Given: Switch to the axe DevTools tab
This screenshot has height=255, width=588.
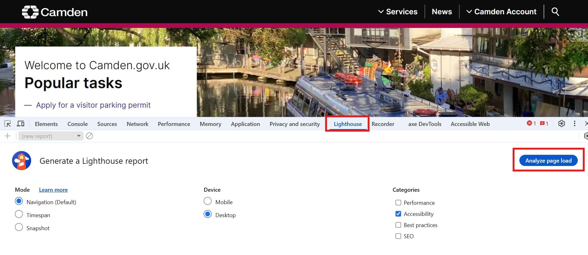Looking at the screenshot, I should click(x=425, y=124).
